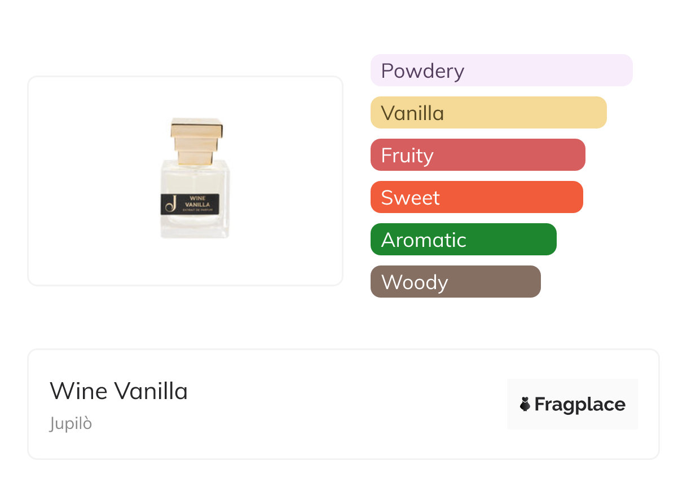687x487 pixels.
Task: Choose the red Fruity accord bar
Action: click(477, 155)
